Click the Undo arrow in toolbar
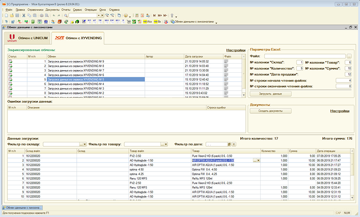 pyautogui.click(x=54, y=15)
